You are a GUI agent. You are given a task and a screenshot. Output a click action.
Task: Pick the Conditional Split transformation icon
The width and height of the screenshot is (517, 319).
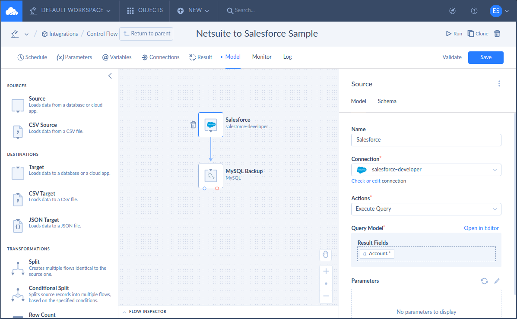18,295
